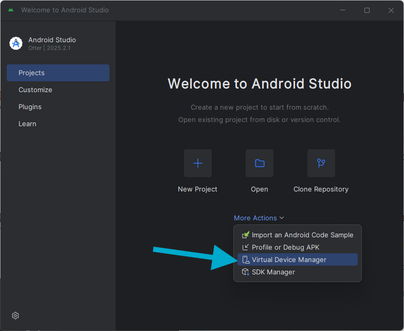Click the New Project text label
The height and width of the screenshot is (331, 404).
197,189
